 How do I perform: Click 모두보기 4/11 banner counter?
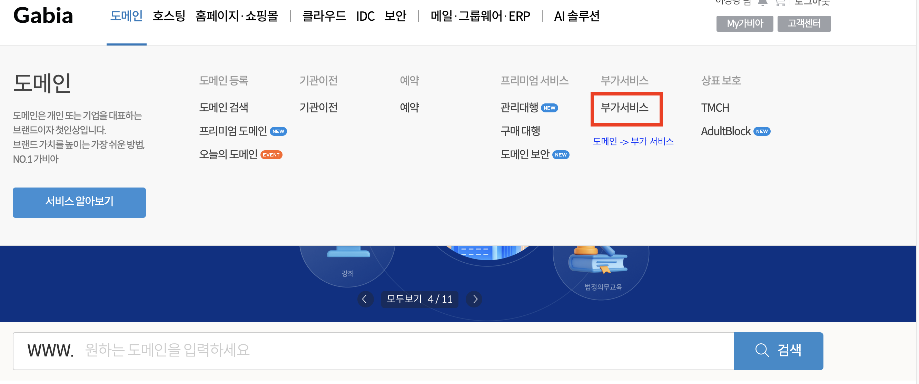[x=419, y=299]
